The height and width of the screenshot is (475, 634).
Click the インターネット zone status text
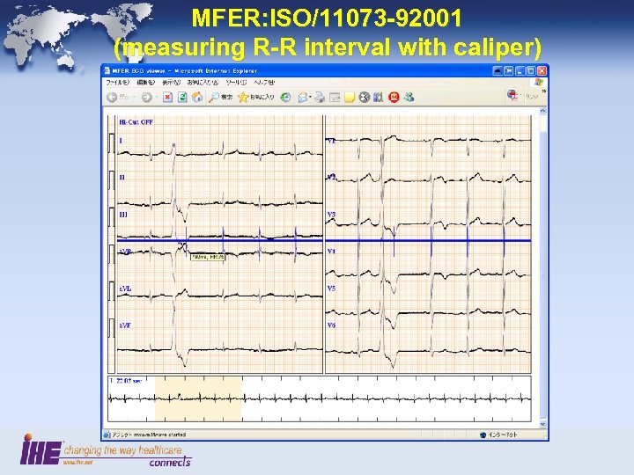(503, 435)
